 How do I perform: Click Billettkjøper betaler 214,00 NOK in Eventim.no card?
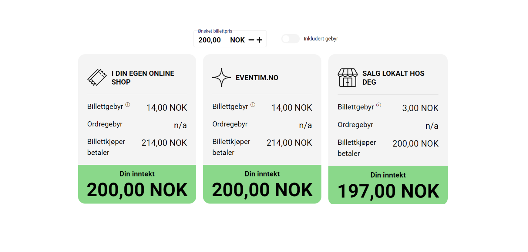click(289, 143)
